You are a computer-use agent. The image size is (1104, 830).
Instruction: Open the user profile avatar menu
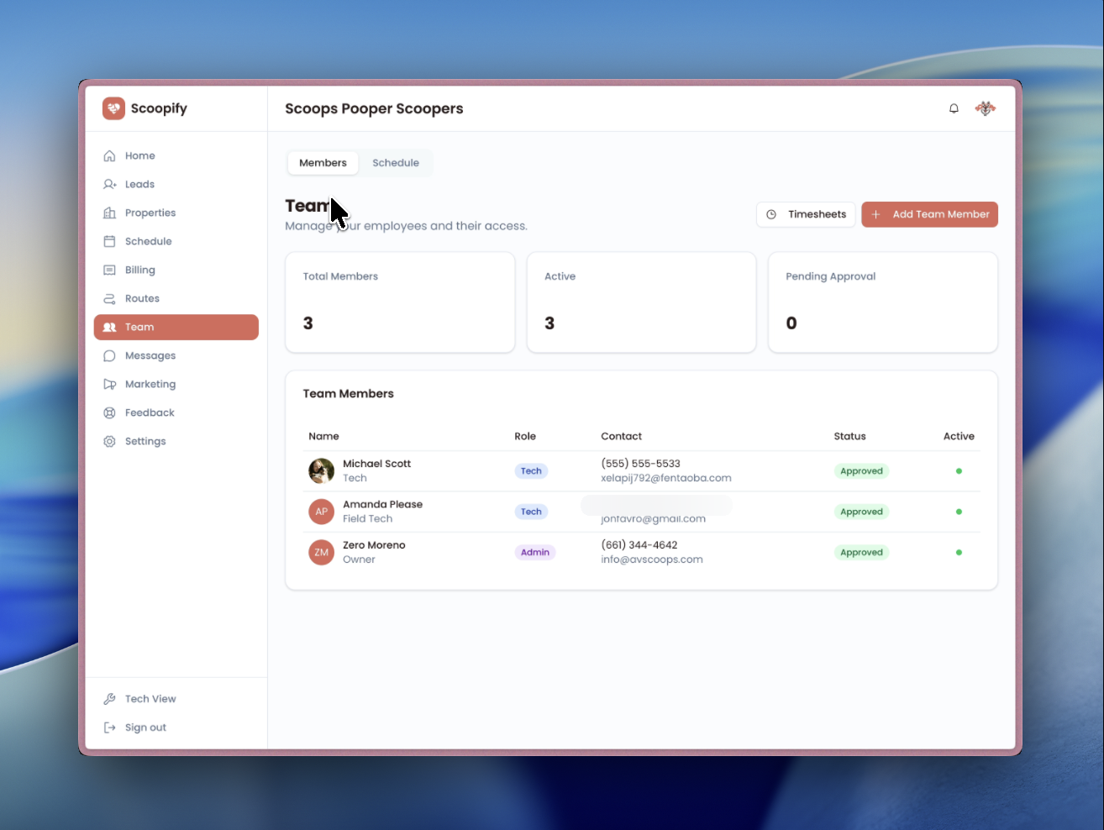coord(985,108)
